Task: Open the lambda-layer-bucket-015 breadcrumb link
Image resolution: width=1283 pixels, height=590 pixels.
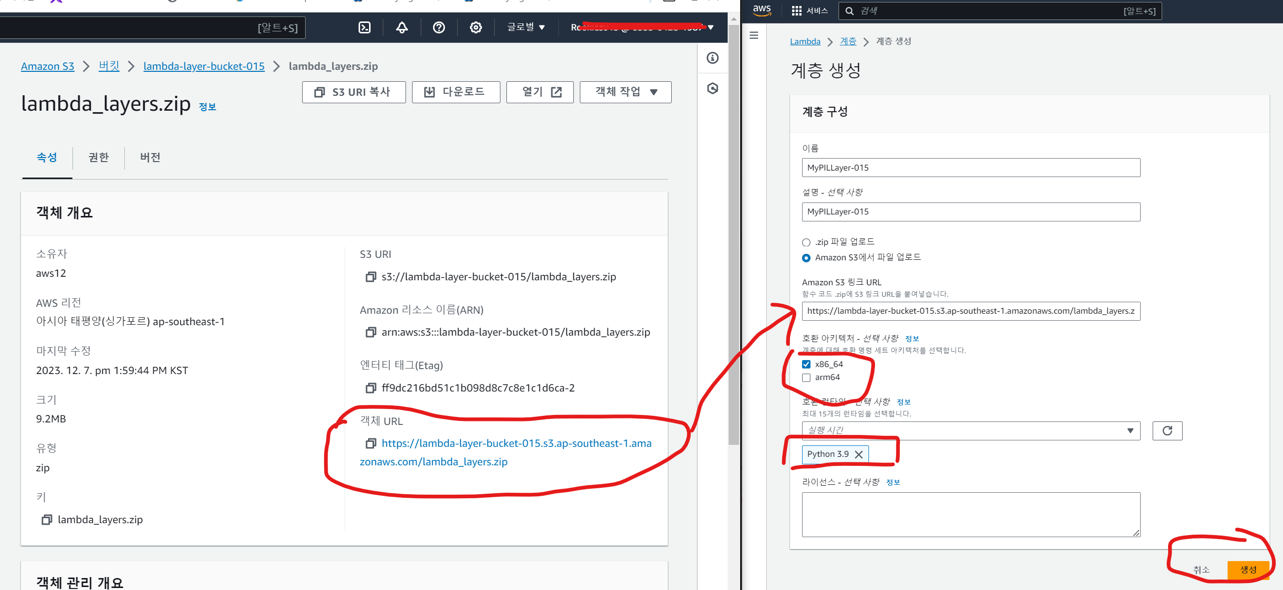Action: click(x=204, y=66)
